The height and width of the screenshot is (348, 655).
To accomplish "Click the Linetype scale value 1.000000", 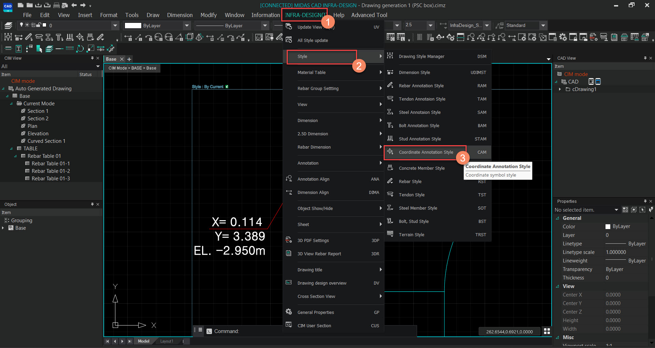I will 616,252.
